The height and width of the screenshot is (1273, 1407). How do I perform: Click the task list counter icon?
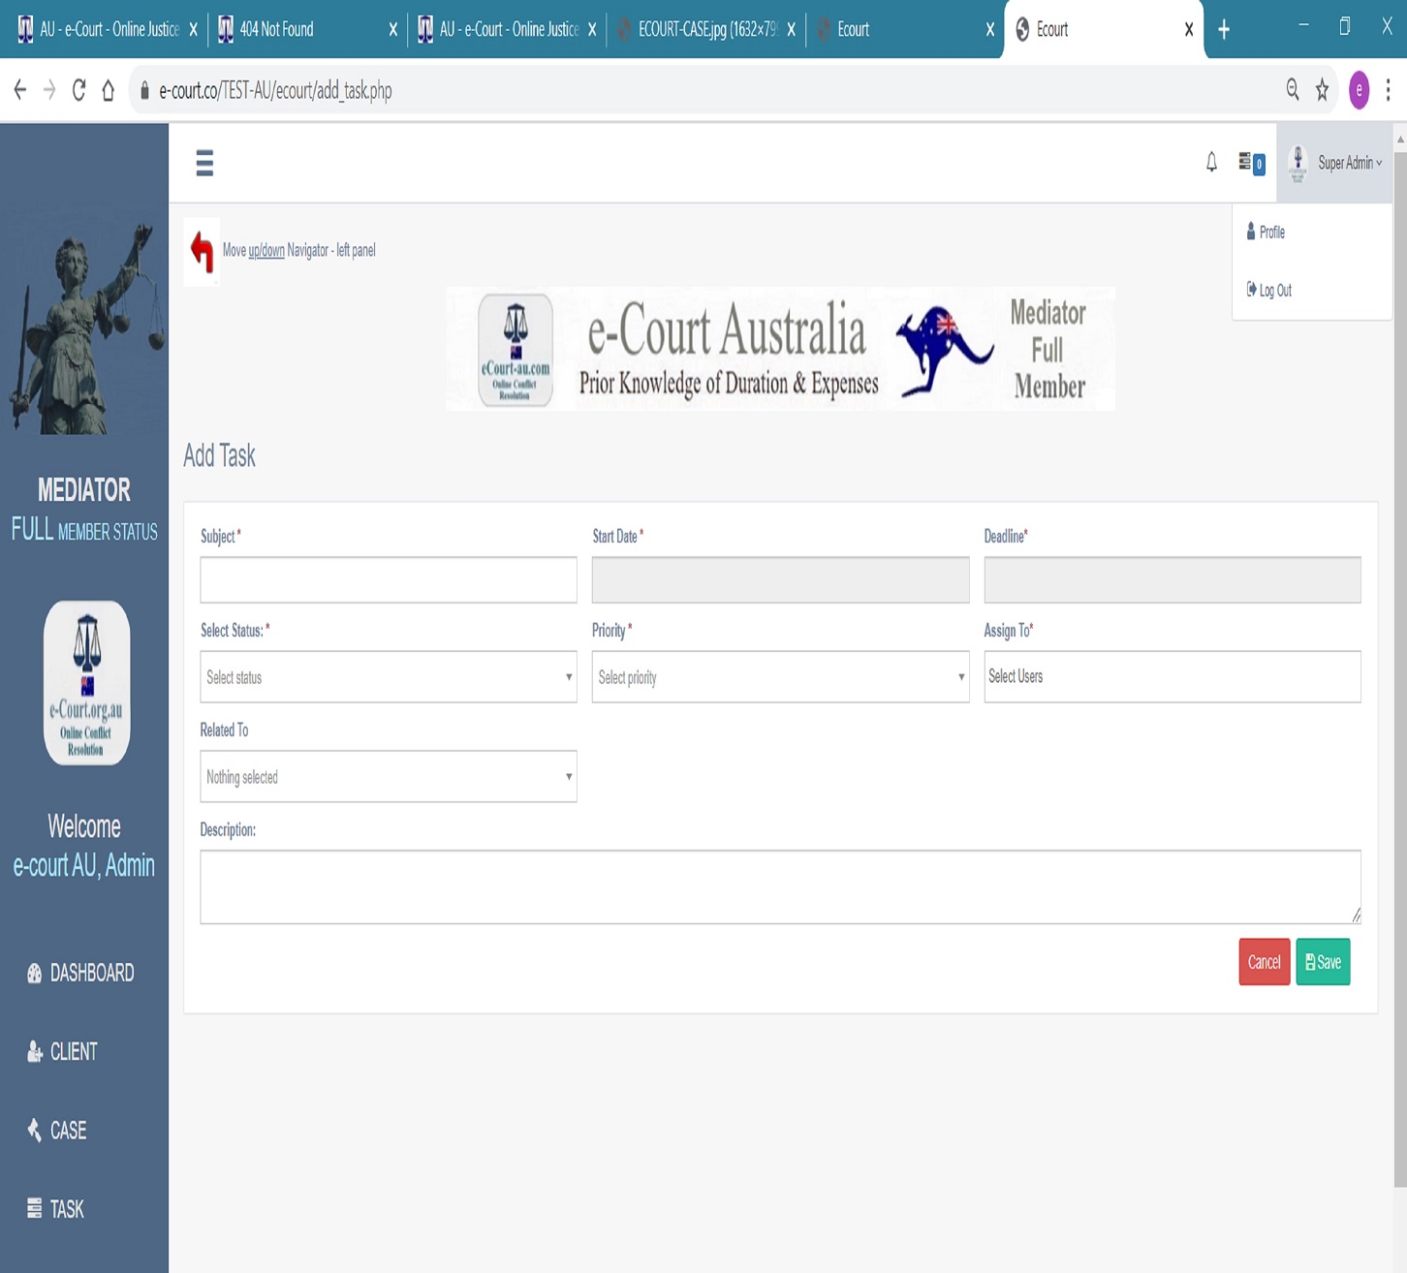click(x=1250, y=163)
